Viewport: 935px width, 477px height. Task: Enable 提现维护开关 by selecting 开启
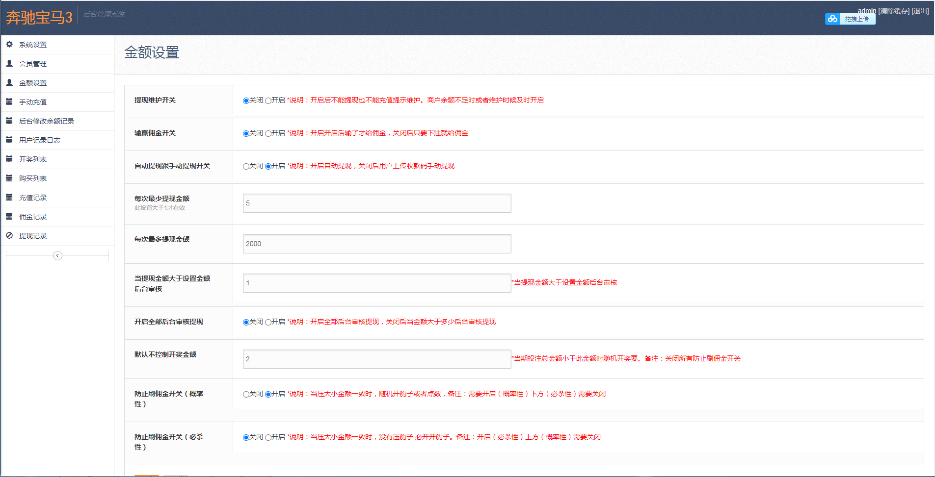coord(268,100)
